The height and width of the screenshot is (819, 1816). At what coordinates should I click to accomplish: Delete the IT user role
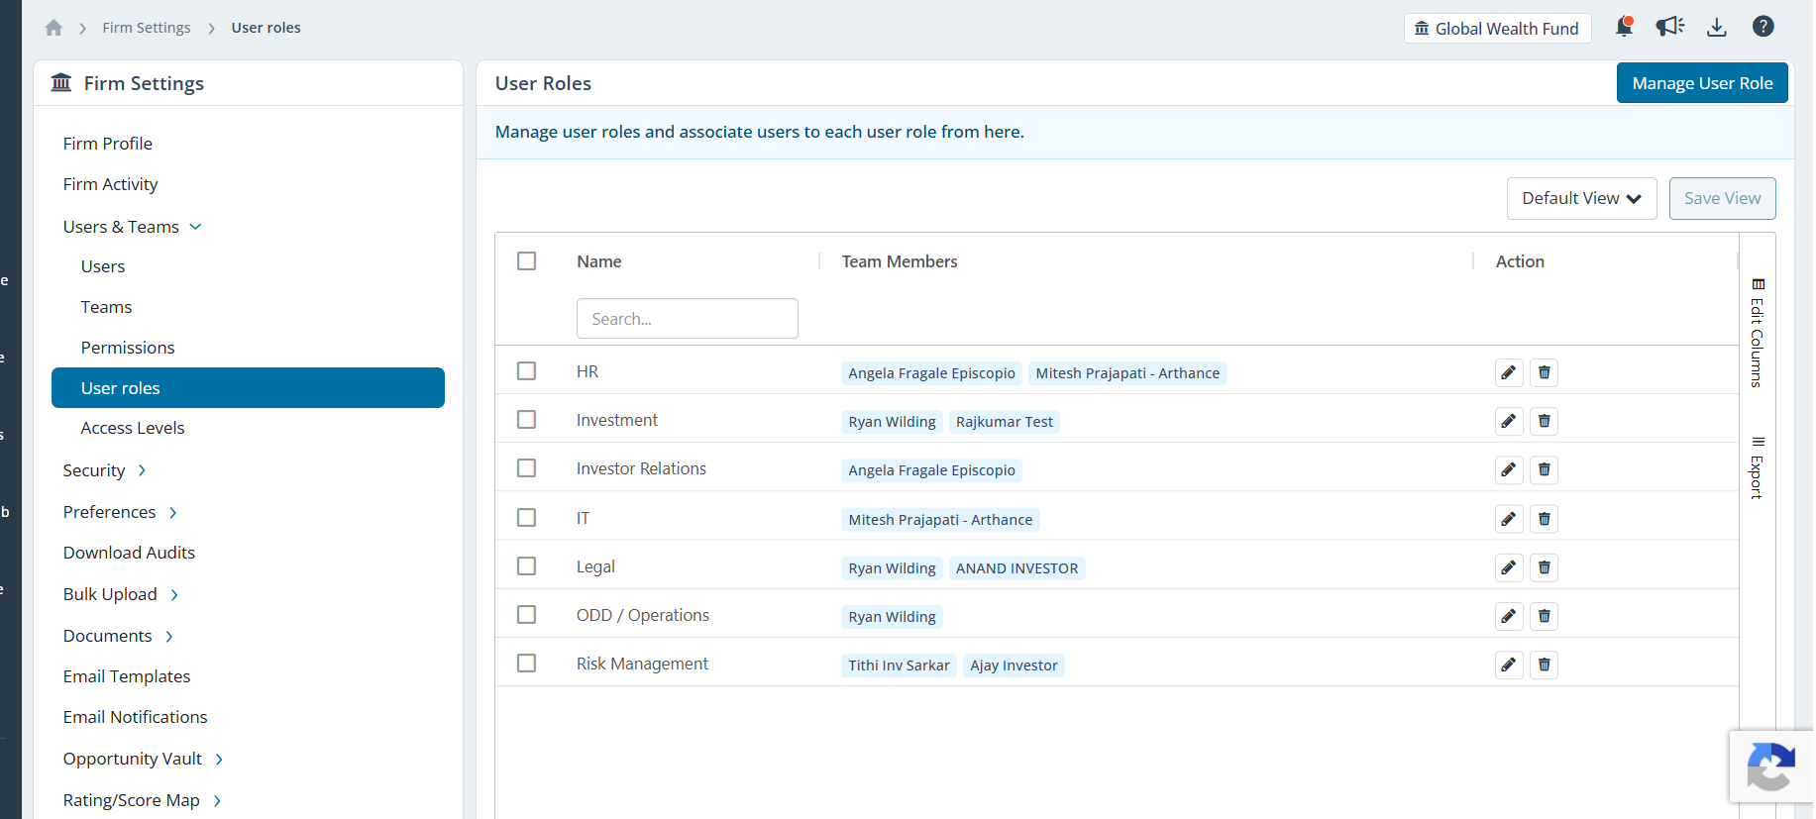coord(1545,519)
